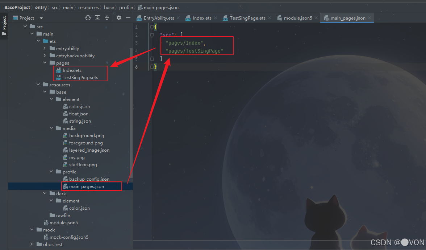Select TestSingPage.ets in the project tree
Image resolution: width=426 pixels, height=250 pixels.
pos(80,78)
